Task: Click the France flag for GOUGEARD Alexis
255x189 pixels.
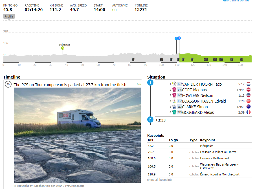Action: point(248,112)
